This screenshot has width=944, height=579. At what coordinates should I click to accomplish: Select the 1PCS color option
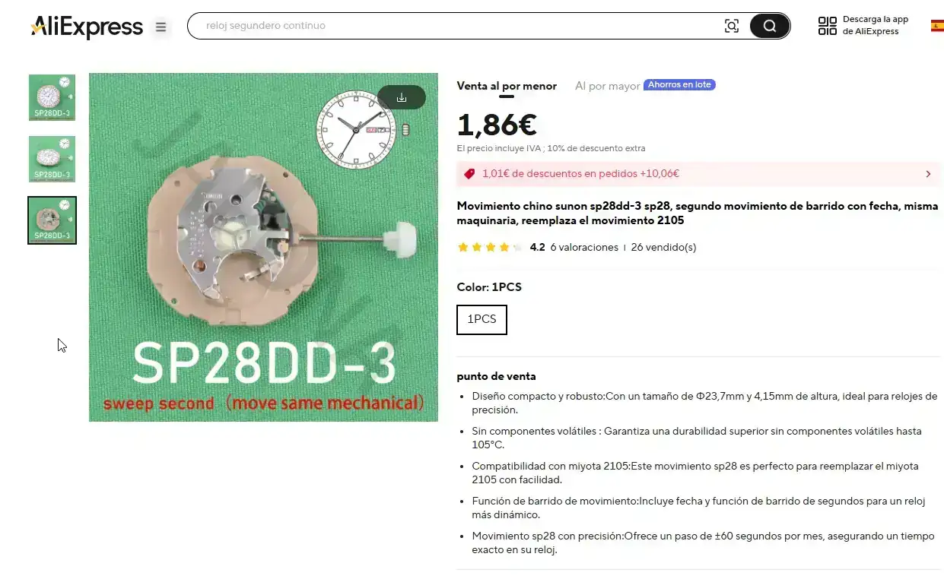coord(482,319)
